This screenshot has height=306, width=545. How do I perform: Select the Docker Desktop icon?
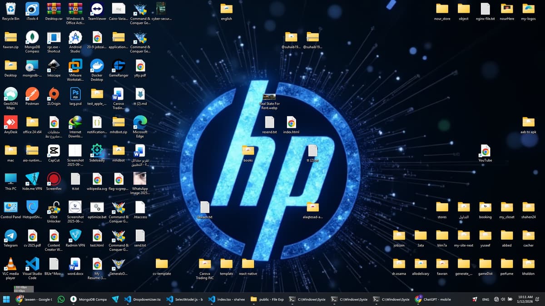point(97,66)
